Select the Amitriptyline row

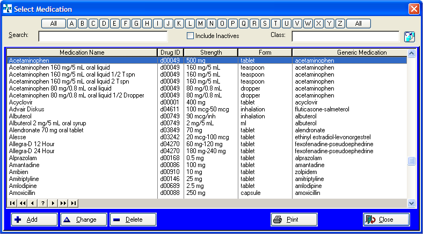coord(207,179)
